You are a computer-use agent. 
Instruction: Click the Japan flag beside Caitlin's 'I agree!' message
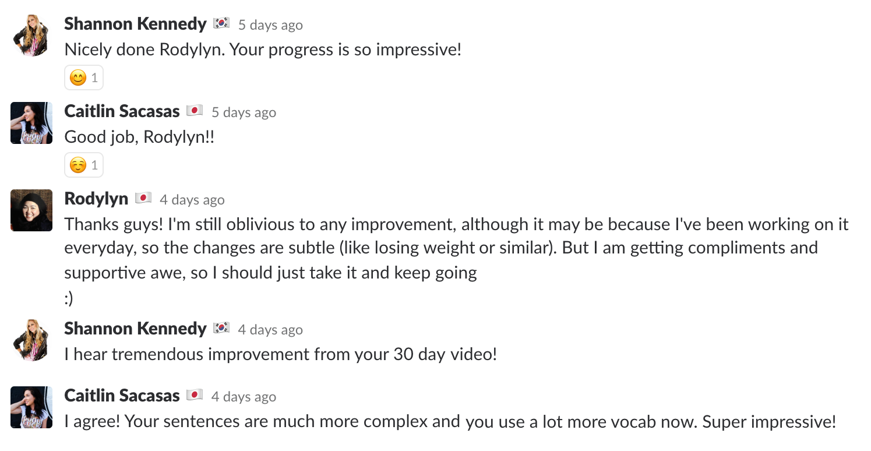(195, 395)
